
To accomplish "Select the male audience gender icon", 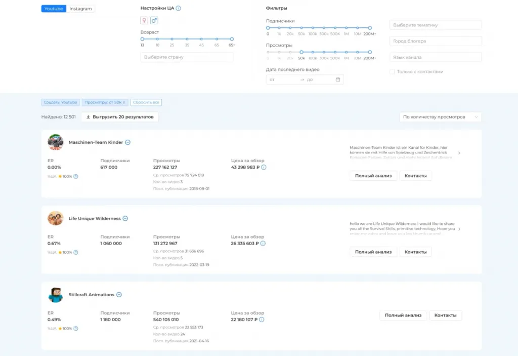I will (154, 21).
